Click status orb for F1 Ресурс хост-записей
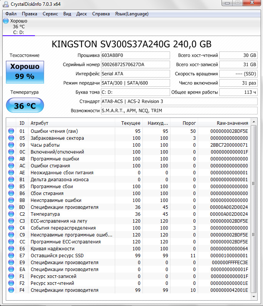This screenshot has width=263, height=306. pos(11,276)
